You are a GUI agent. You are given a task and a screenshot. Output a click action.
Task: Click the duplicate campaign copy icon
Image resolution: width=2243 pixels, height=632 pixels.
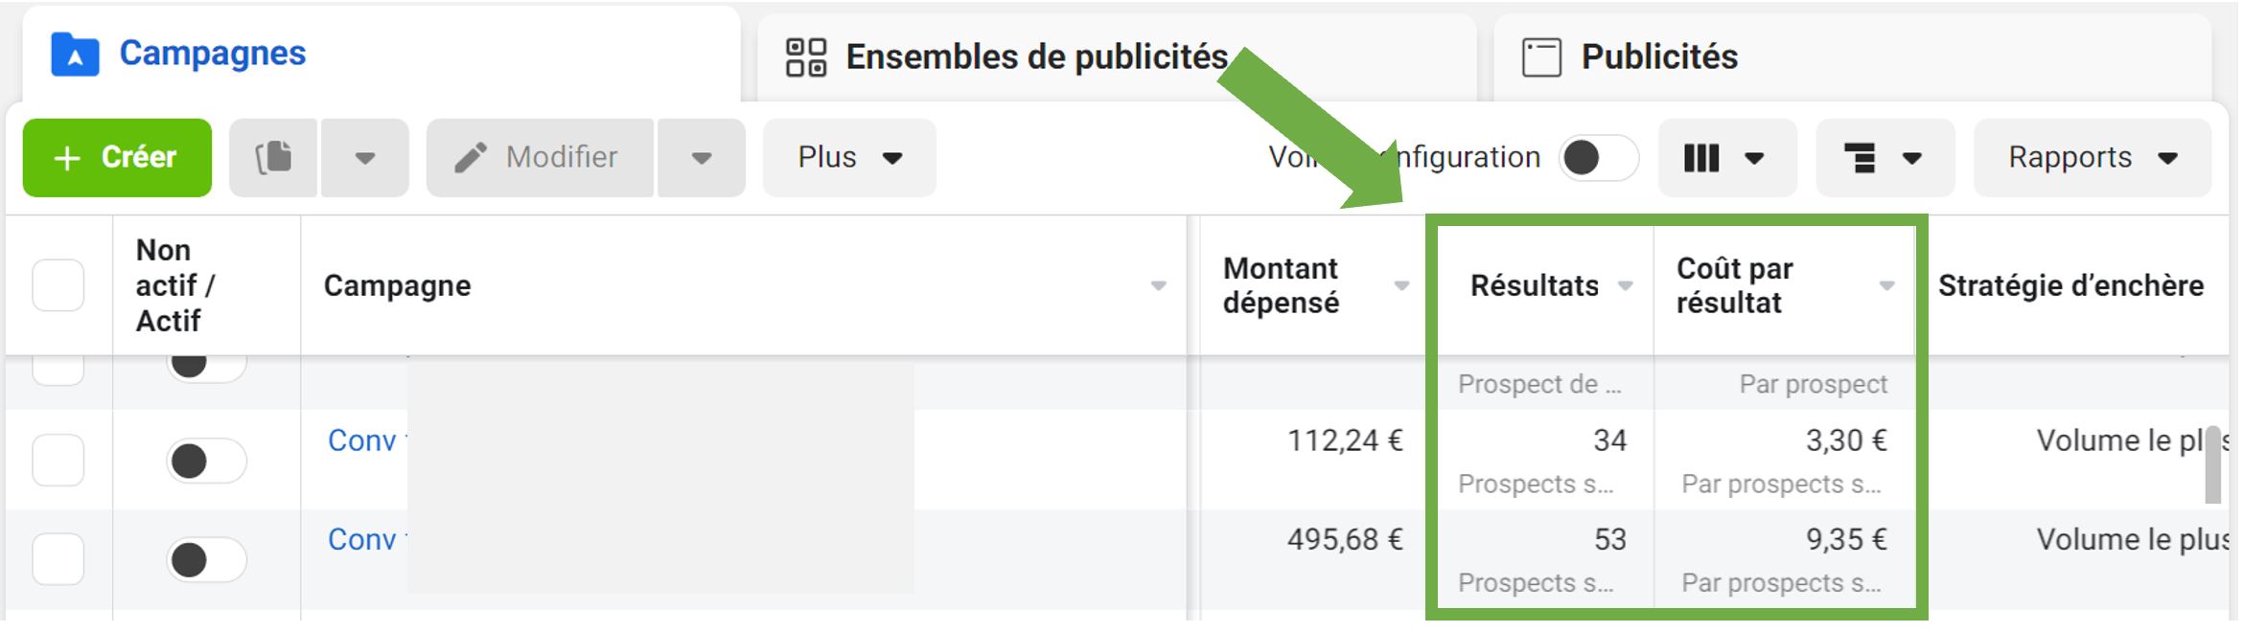(273, 157)
